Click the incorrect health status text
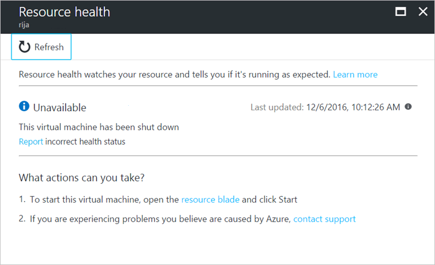Image resolution: width=435 pixels, height=265 pixels. 85,141
